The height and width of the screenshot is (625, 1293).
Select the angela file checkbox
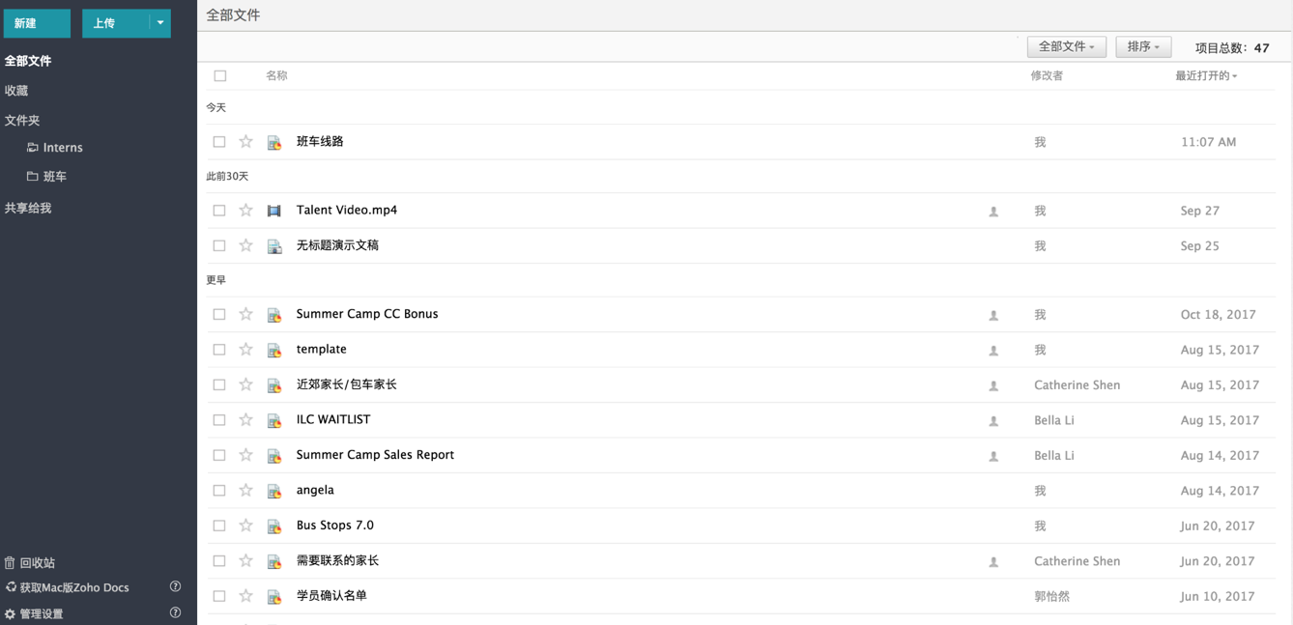tap(219, 491)
